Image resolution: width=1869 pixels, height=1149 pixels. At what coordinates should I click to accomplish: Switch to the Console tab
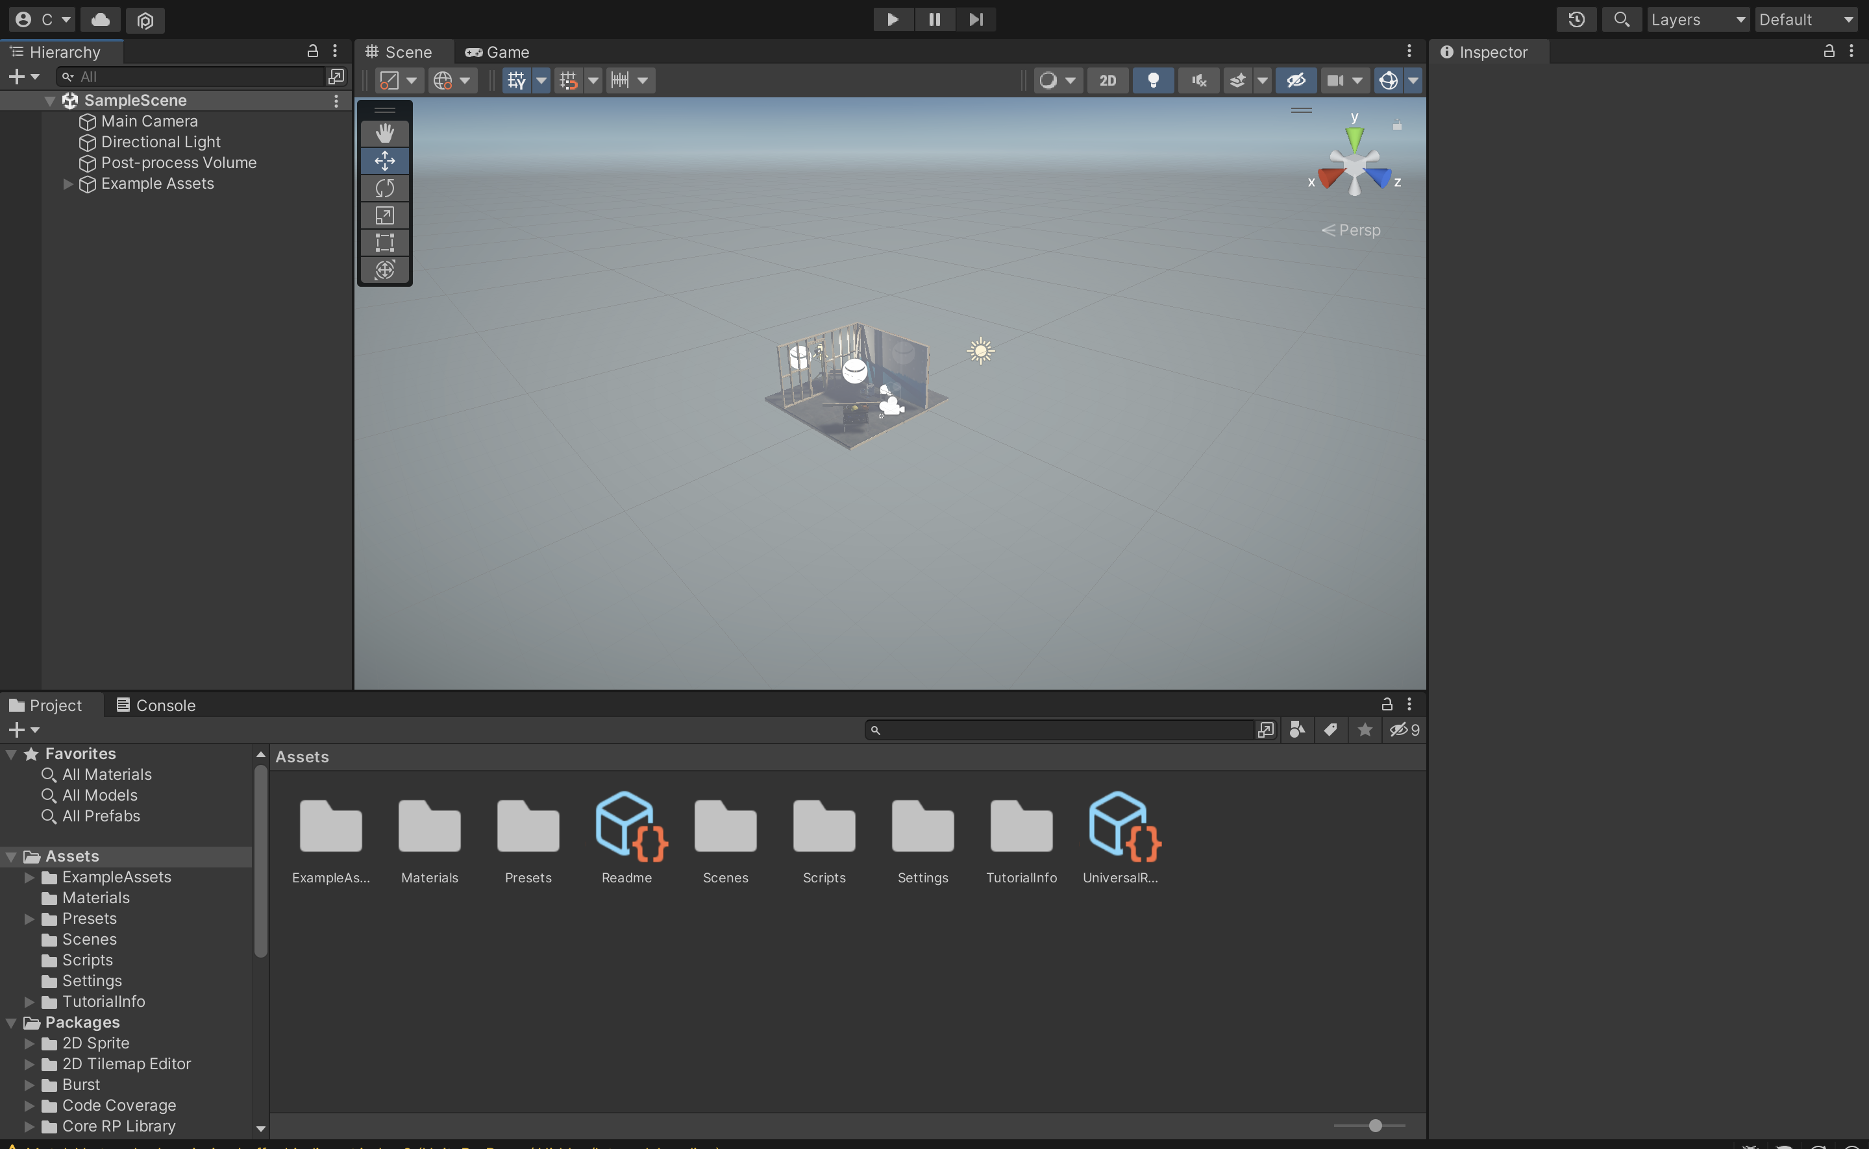point(156,705)
